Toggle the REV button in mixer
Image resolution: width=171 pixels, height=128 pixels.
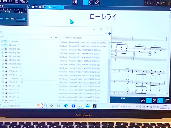2,19
